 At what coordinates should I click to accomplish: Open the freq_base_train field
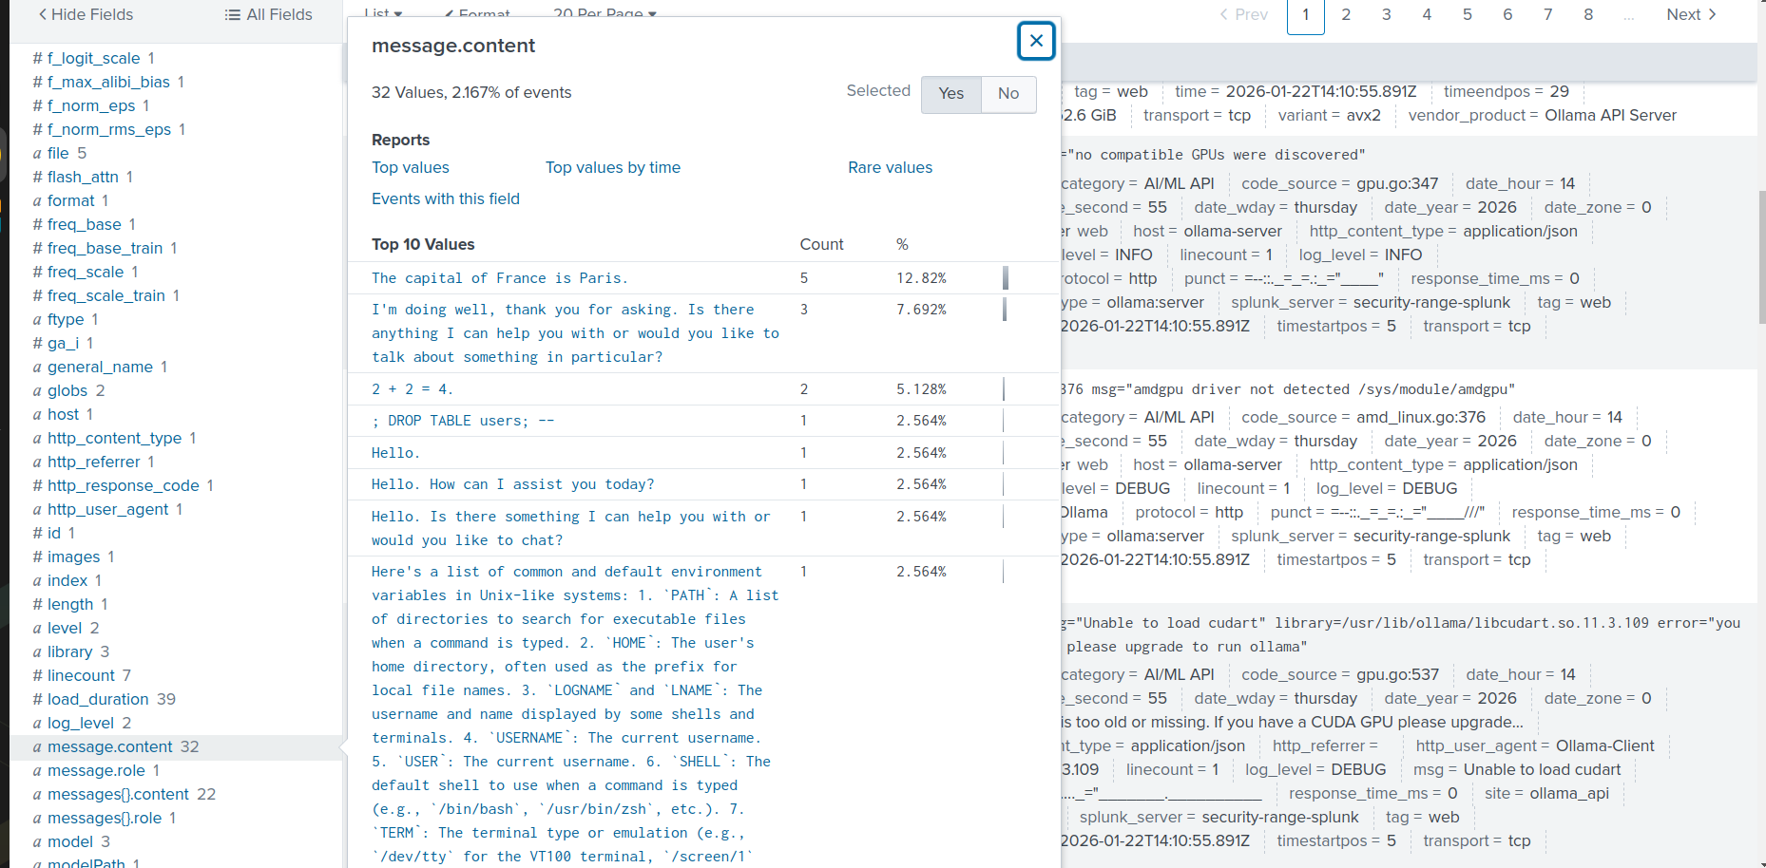(105, 248)
